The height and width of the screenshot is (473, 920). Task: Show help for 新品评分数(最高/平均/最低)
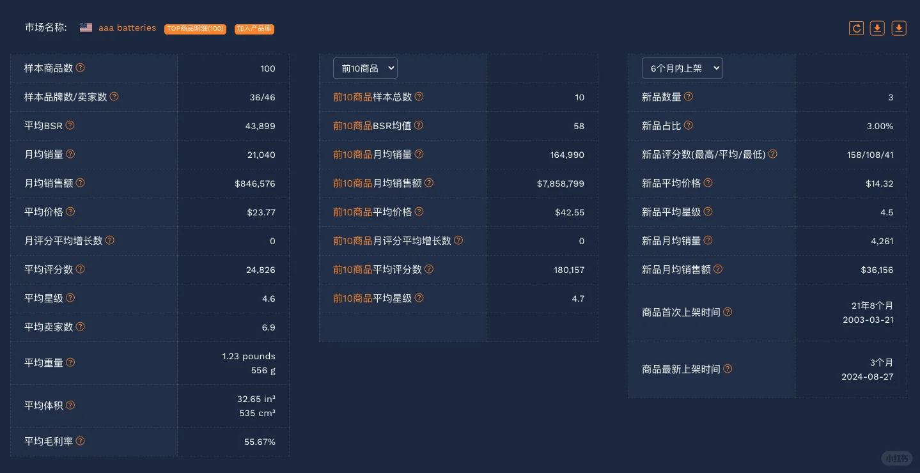click(773, 154)
